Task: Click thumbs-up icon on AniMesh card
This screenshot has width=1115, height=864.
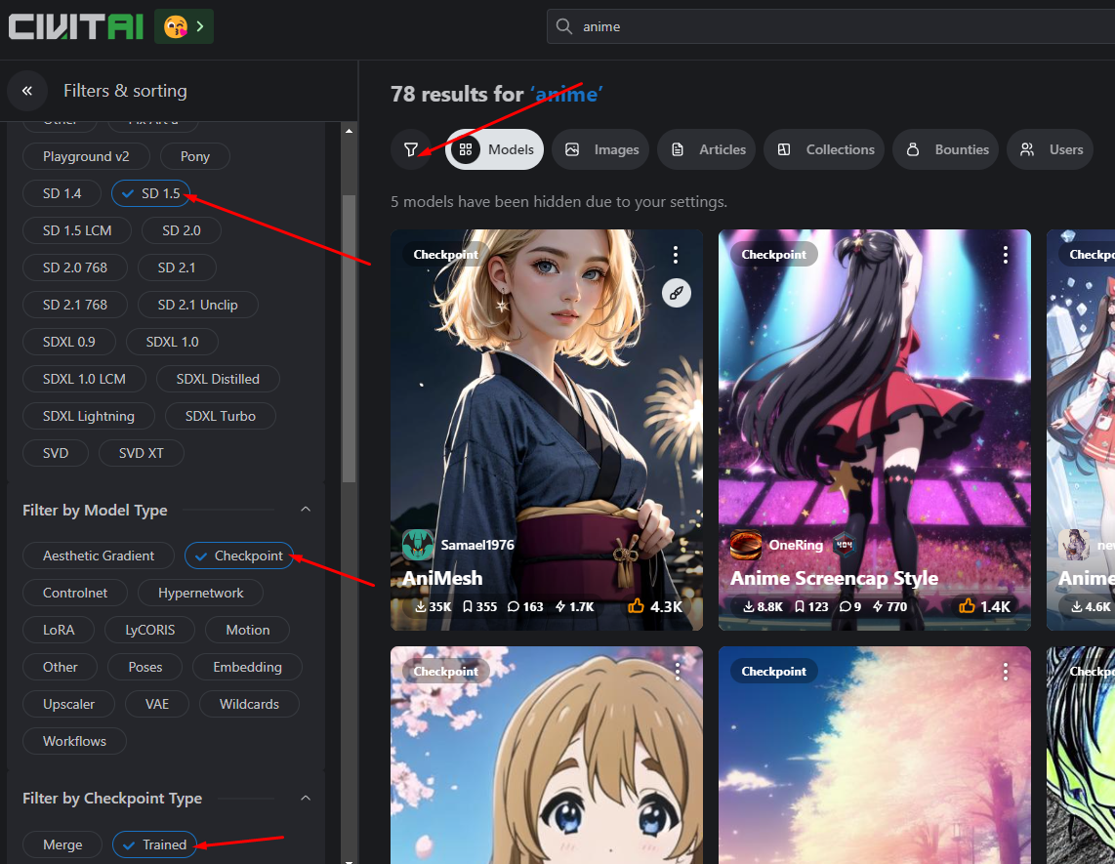Action: tap(637, 606)
